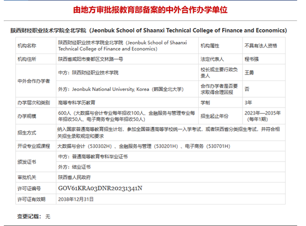Select the majors list with 大数据与会计 (530302H)
This screenshot has width=306, height=226.
click(144, 146)
